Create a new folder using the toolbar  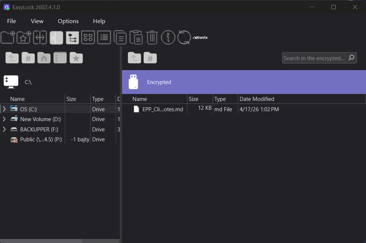tap(7, 37)
